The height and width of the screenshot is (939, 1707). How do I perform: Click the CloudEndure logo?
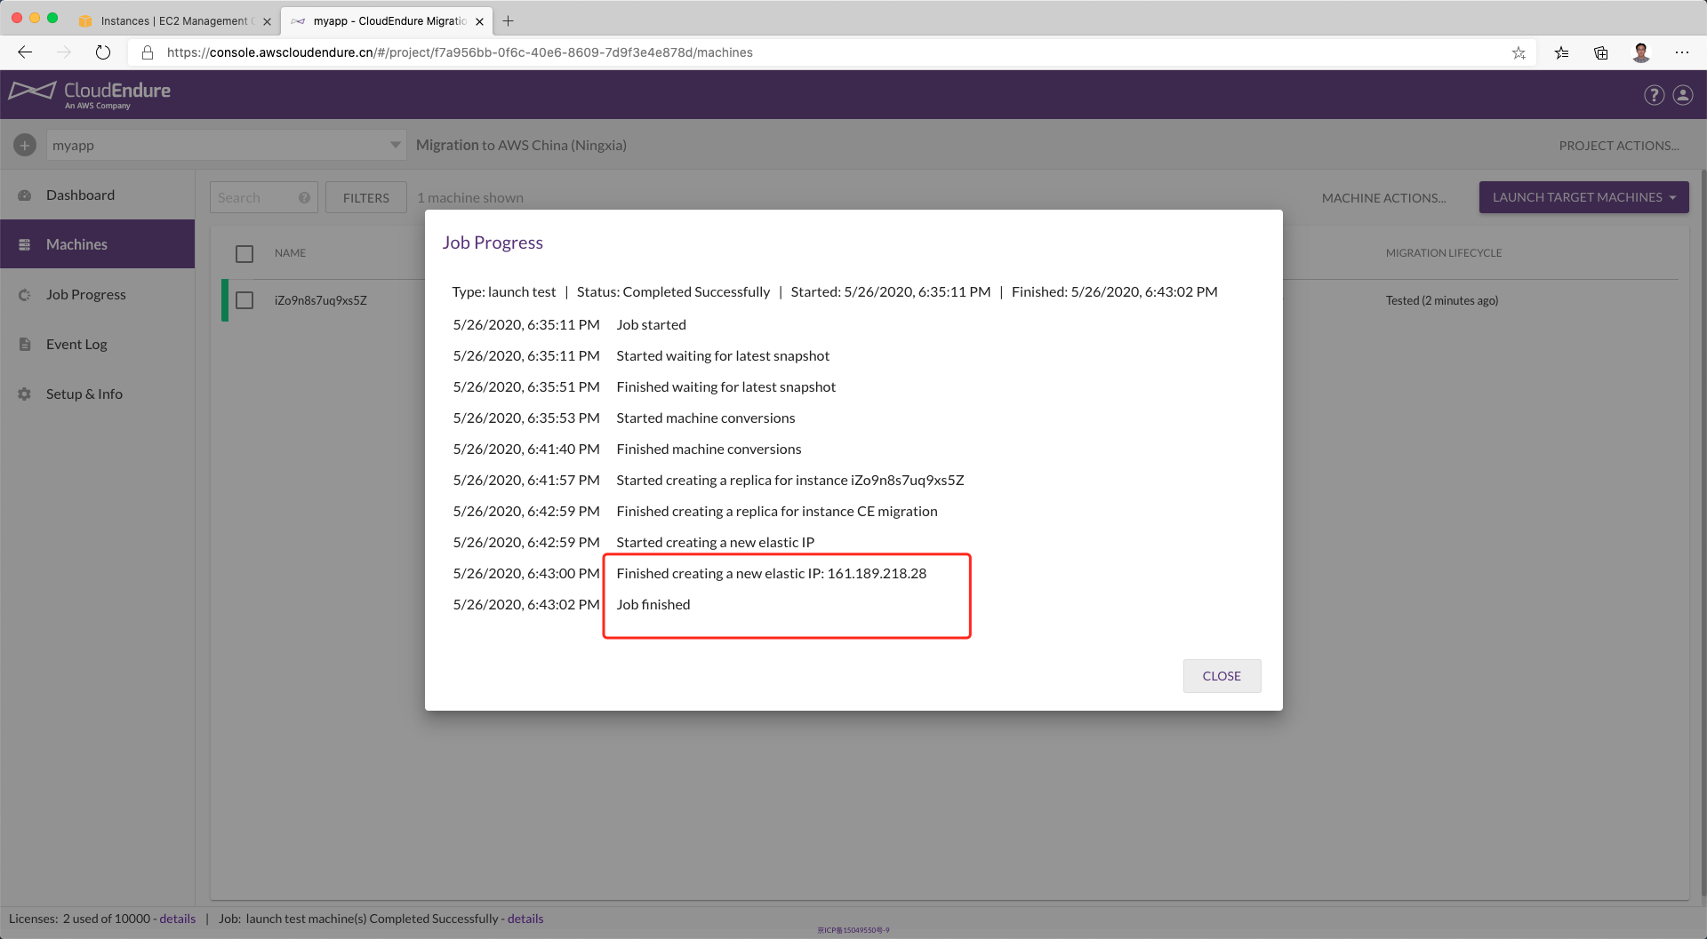(x=90, y=94)
